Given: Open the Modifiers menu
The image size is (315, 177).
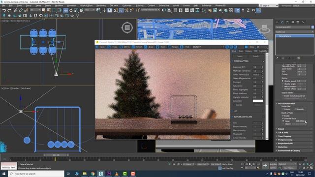Looking at the screenshot, I should [59, 5].
